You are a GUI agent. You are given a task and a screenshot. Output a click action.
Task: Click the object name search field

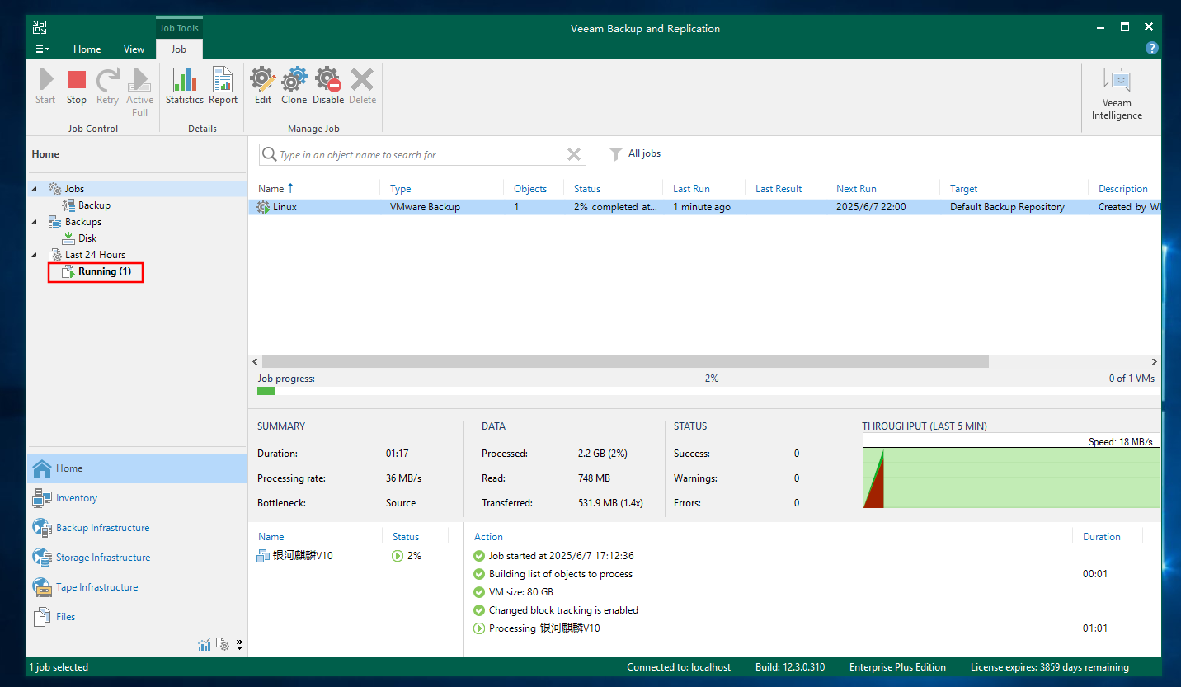(x=421, y=155)
